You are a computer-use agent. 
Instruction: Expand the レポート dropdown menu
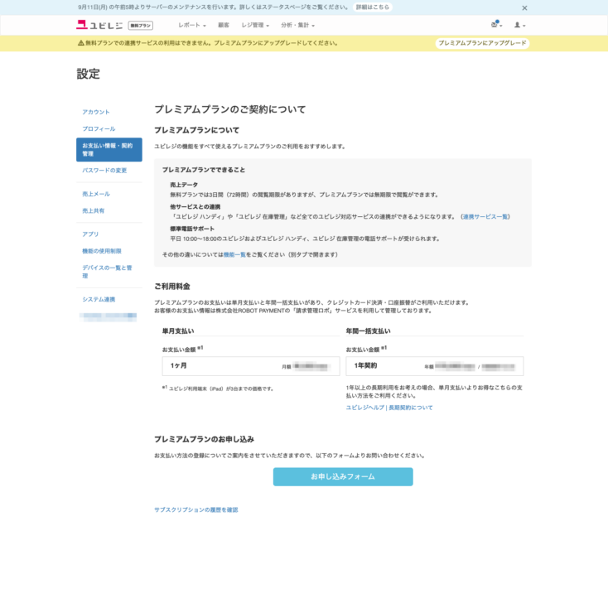[191, 25]
